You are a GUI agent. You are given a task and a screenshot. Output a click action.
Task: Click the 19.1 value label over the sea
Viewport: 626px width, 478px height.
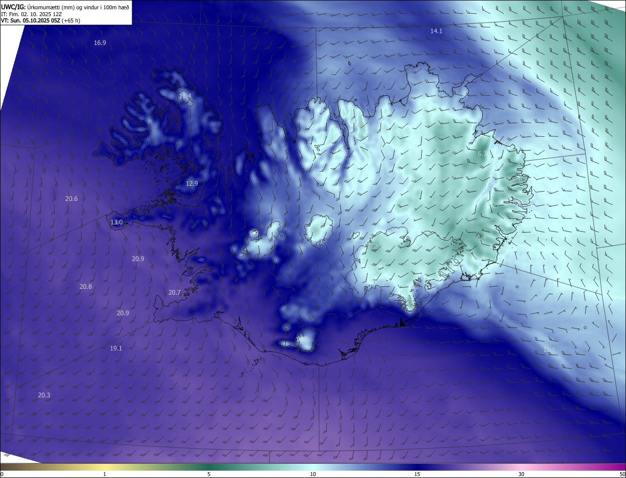pos(116,348)
